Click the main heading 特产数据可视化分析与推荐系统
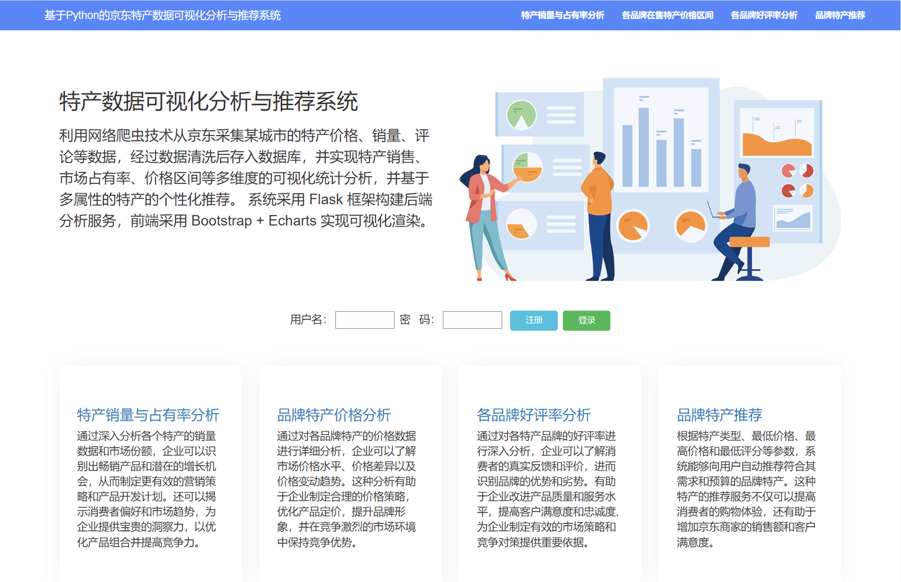 click(209, 101)
